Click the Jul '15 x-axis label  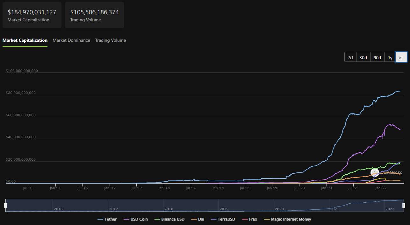28,188
